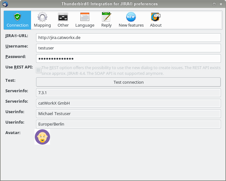
Task: Focus the Username text field
Action: pos(128,48)
